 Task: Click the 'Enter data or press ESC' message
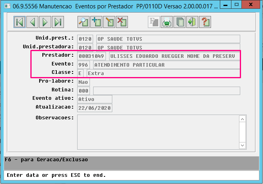tap(56, 175)
